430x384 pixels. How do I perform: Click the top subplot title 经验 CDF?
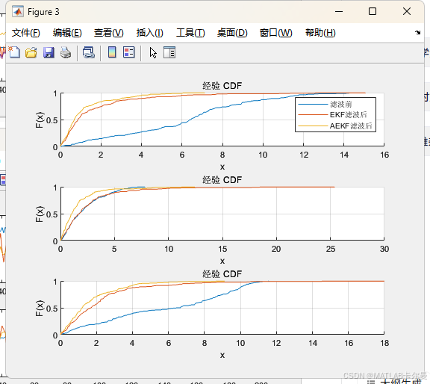pos(222,86)
